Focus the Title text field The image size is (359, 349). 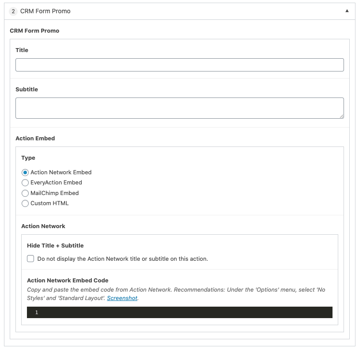pos(179,65)
